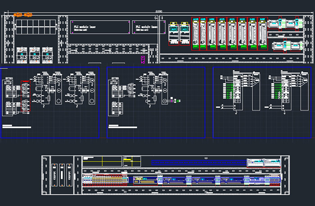Select the first red-framed module in top rack

coord(196,34)
